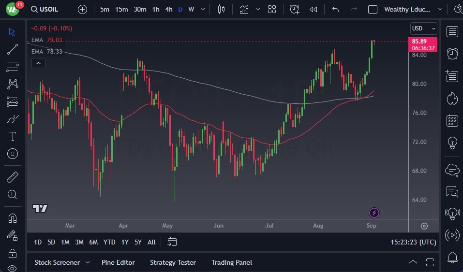Collapse the indicator legend arrow
The height and width of the screenshot is (272, 463).
tap(38, 63)
